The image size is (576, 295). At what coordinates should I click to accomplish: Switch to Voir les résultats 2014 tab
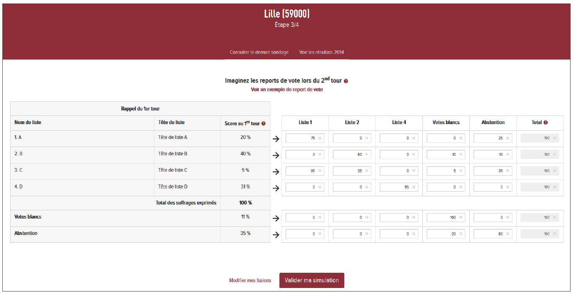pyautogui.click(x=322, y=52)
